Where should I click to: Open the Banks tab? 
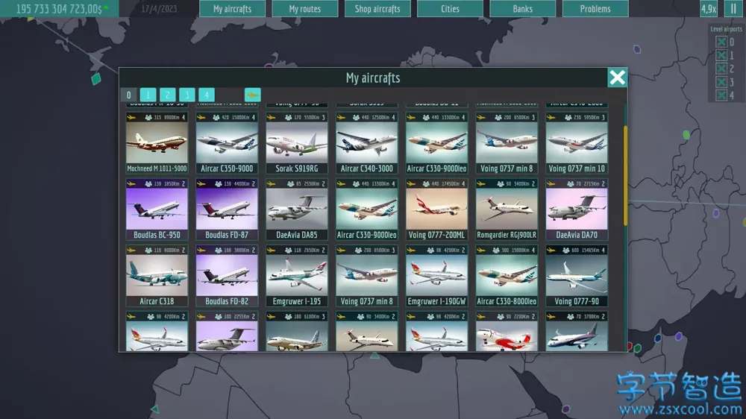pos(522,8)
